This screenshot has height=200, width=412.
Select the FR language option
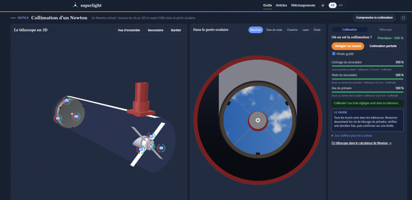(x=333, y=5)
